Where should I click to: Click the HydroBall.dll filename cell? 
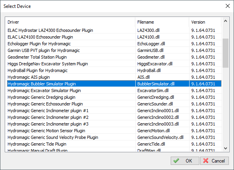(162, 70)
